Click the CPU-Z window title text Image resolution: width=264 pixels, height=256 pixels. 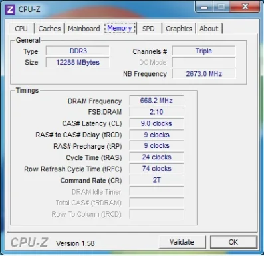[29, 9]
